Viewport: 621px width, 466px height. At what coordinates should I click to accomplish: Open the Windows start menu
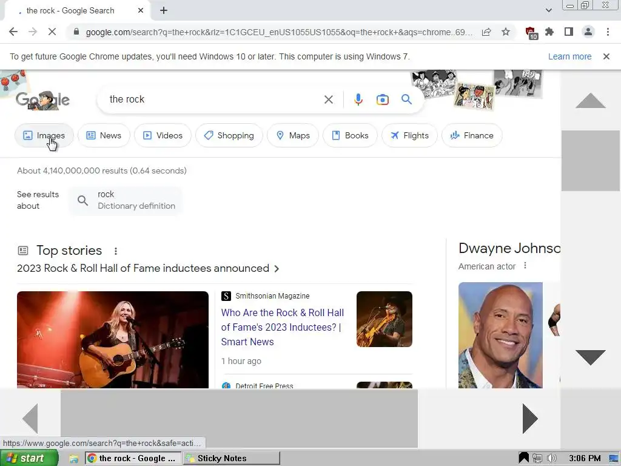pos(29,458)
